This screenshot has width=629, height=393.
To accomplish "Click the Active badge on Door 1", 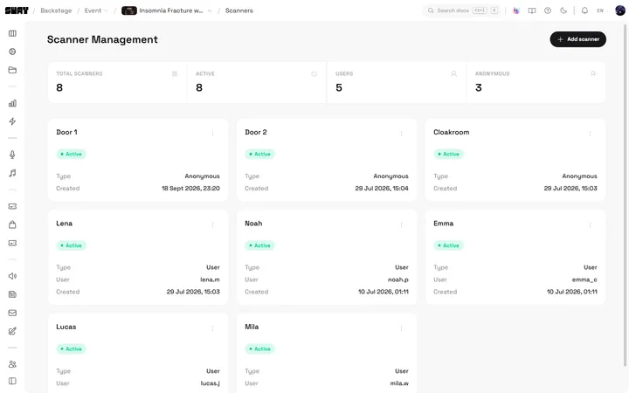I will [71, 154].
